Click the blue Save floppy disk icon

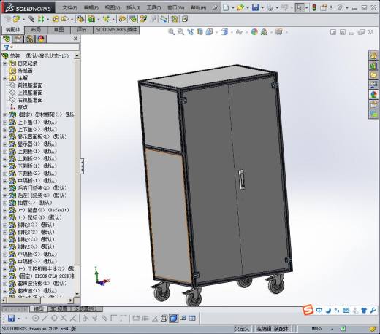point(255,7)
